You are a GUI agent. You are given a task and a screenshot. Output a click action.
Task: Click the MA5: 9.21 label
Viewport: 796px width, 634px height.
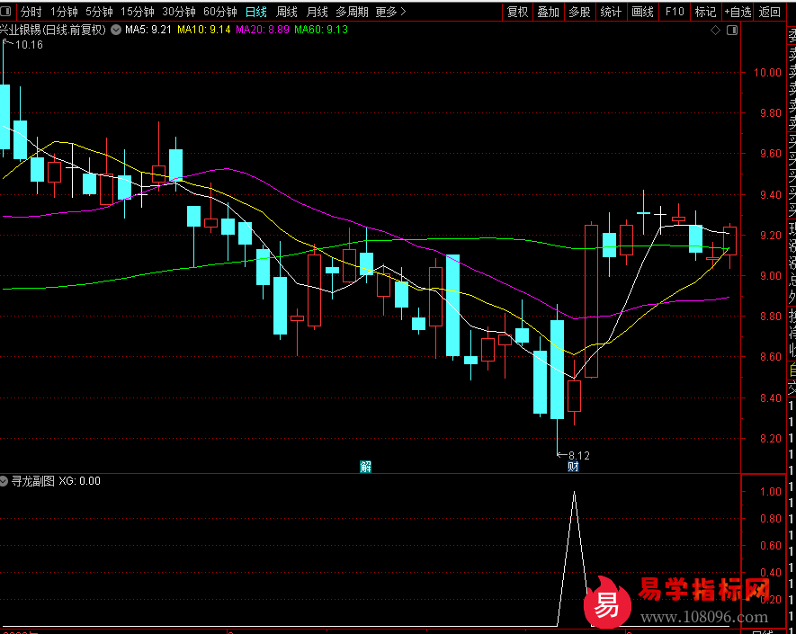point(148,30)
